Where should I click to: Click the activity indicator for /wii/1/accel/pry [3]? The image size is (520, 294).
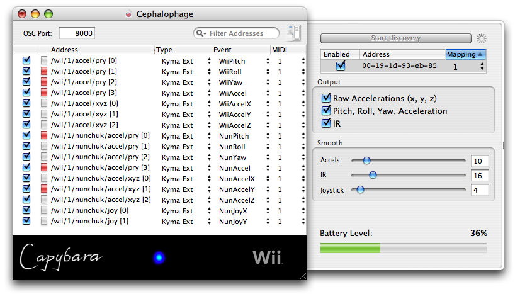coord(44,93)
